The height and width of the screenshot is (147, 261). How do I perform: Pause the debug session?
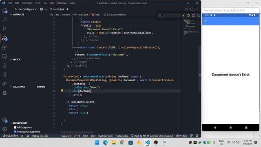164,16
